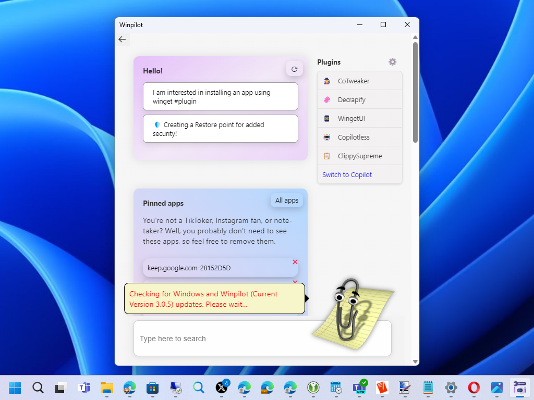The width and height of the screenshot is (534, 400).
Task: Minimize the Winpilot window
Action: [360, 24]
